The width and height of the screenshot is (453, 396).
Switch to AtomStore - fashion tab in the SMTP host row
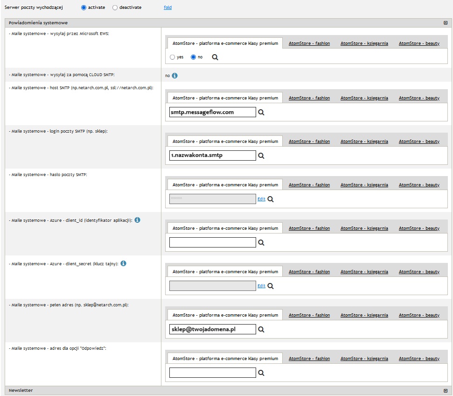pos(309,98)
